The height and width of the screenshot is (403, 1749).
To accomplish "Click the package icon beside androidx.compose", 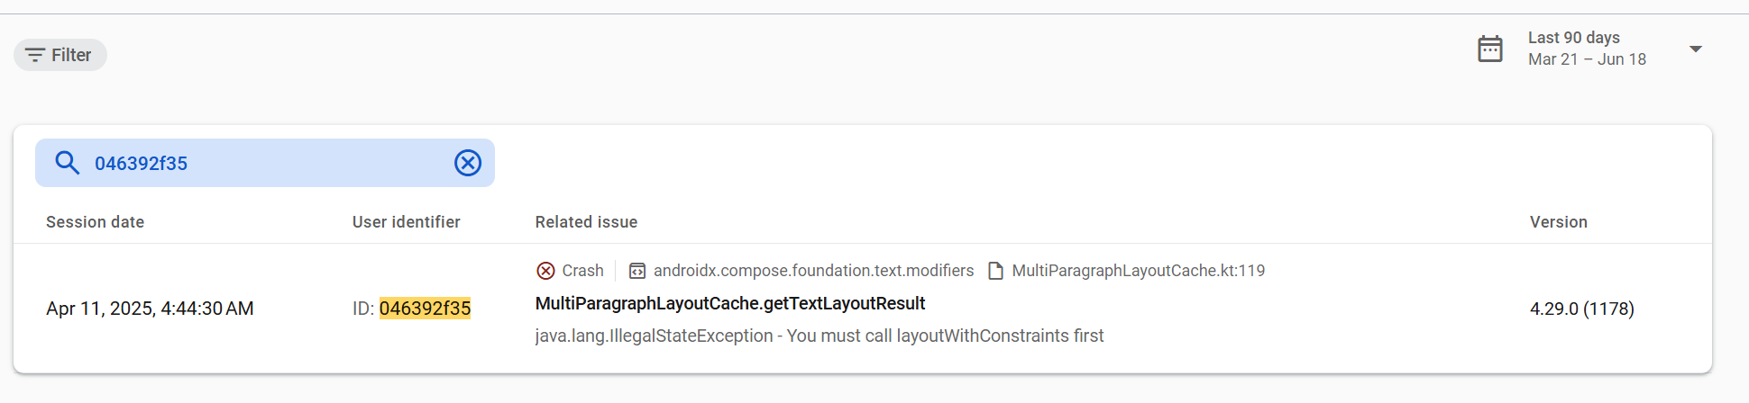I will coord(637,271).
